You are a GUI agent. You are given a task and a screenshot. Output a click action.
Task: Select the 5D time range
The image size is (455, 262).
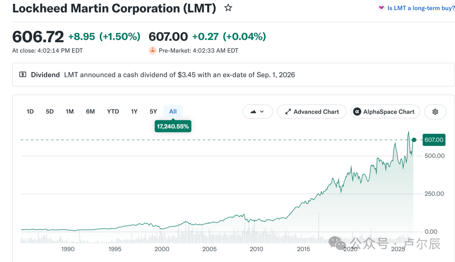(x=50, y=112)
